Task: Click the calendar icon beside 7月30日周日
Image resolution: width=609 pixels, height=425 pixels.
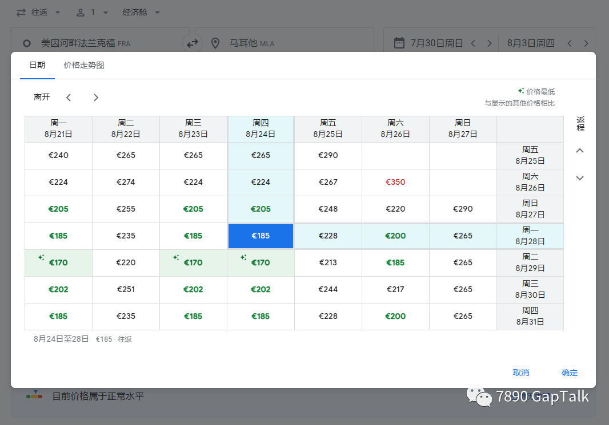Action: pyautogui.click(x=399, y=43)
